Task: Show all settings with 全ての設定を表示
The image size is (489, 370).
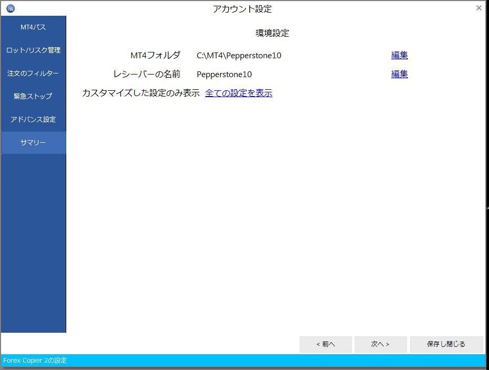Action: point(238,93)
